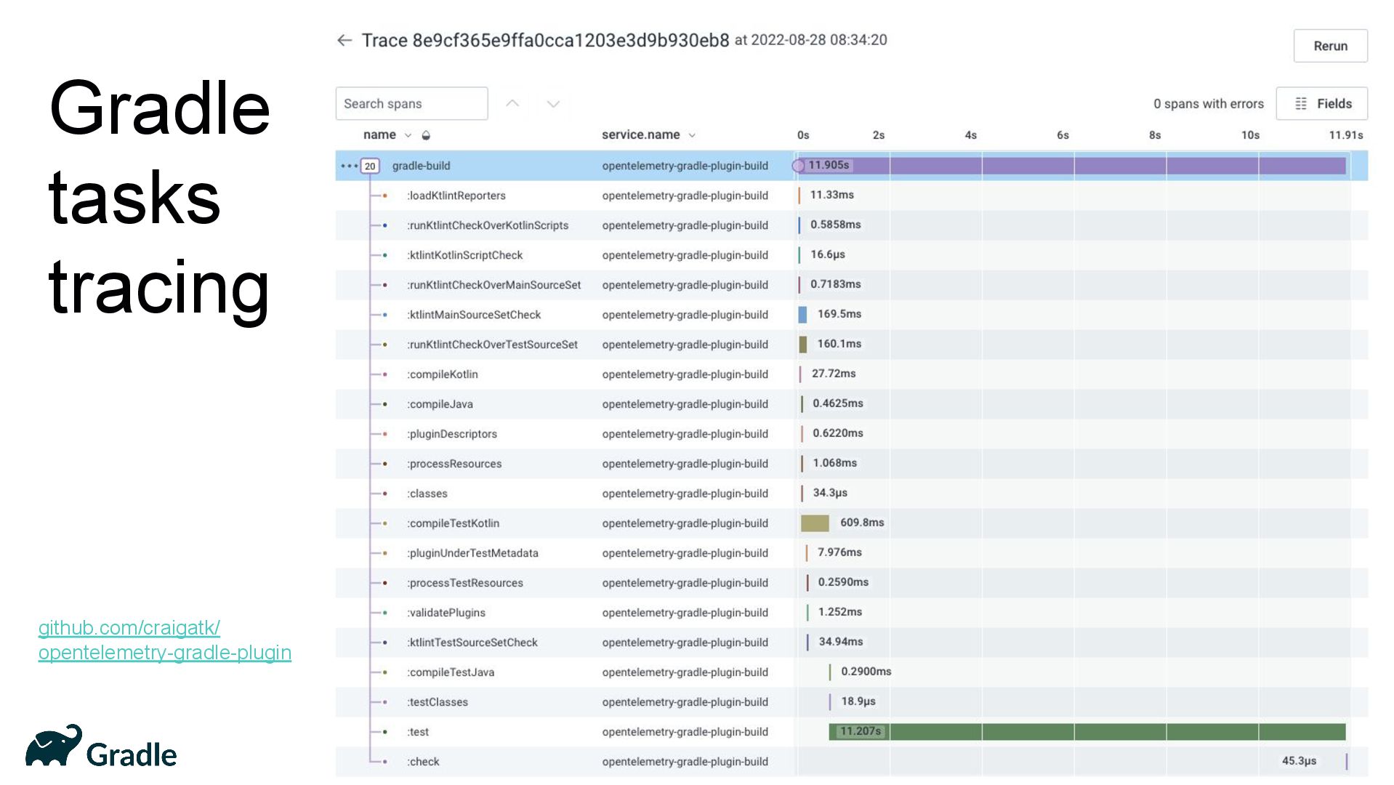The width and height of the screenshot is (1394, 785).
Task: Click the 18.9µs testClasses duration
Action: [858, 701]
